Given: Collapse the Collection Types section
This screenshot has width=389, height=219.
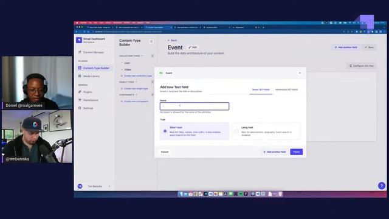Looking at the screenshot, I should coord(131,56).
